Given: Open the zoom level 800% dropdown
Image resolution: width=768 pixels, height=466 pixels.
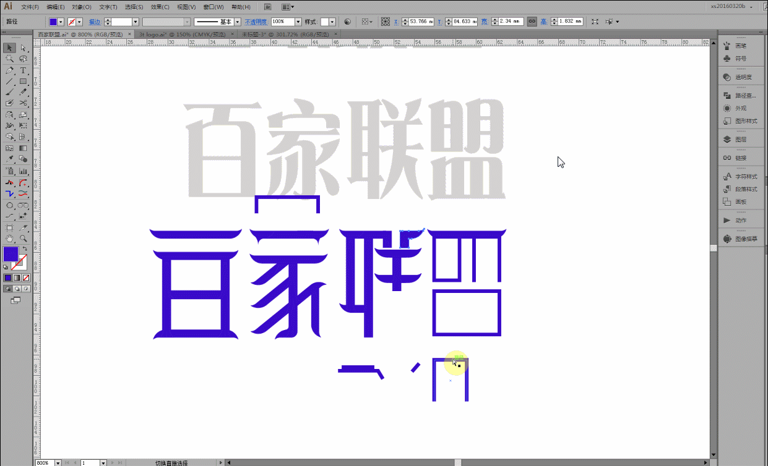Looking at the screenshot, I should coord(58,462).
